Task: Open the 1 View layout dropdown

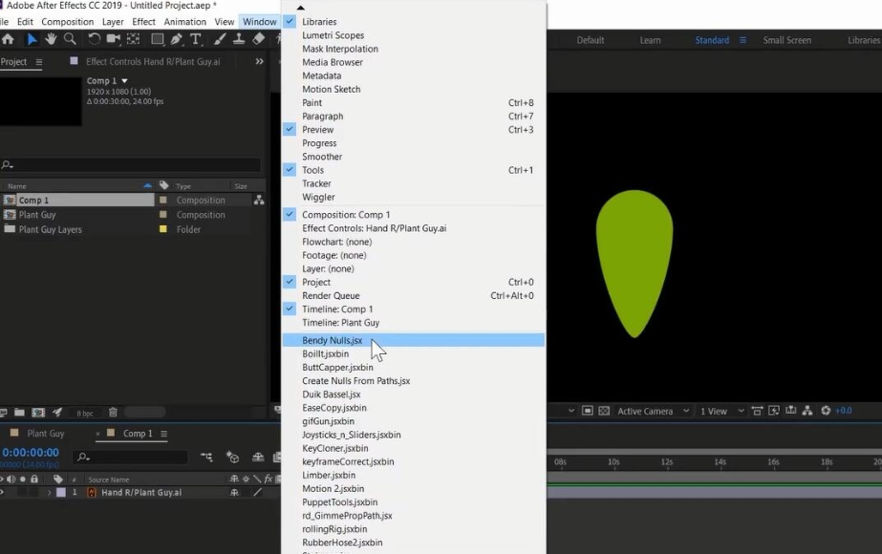Action: (x=720, y=411)
